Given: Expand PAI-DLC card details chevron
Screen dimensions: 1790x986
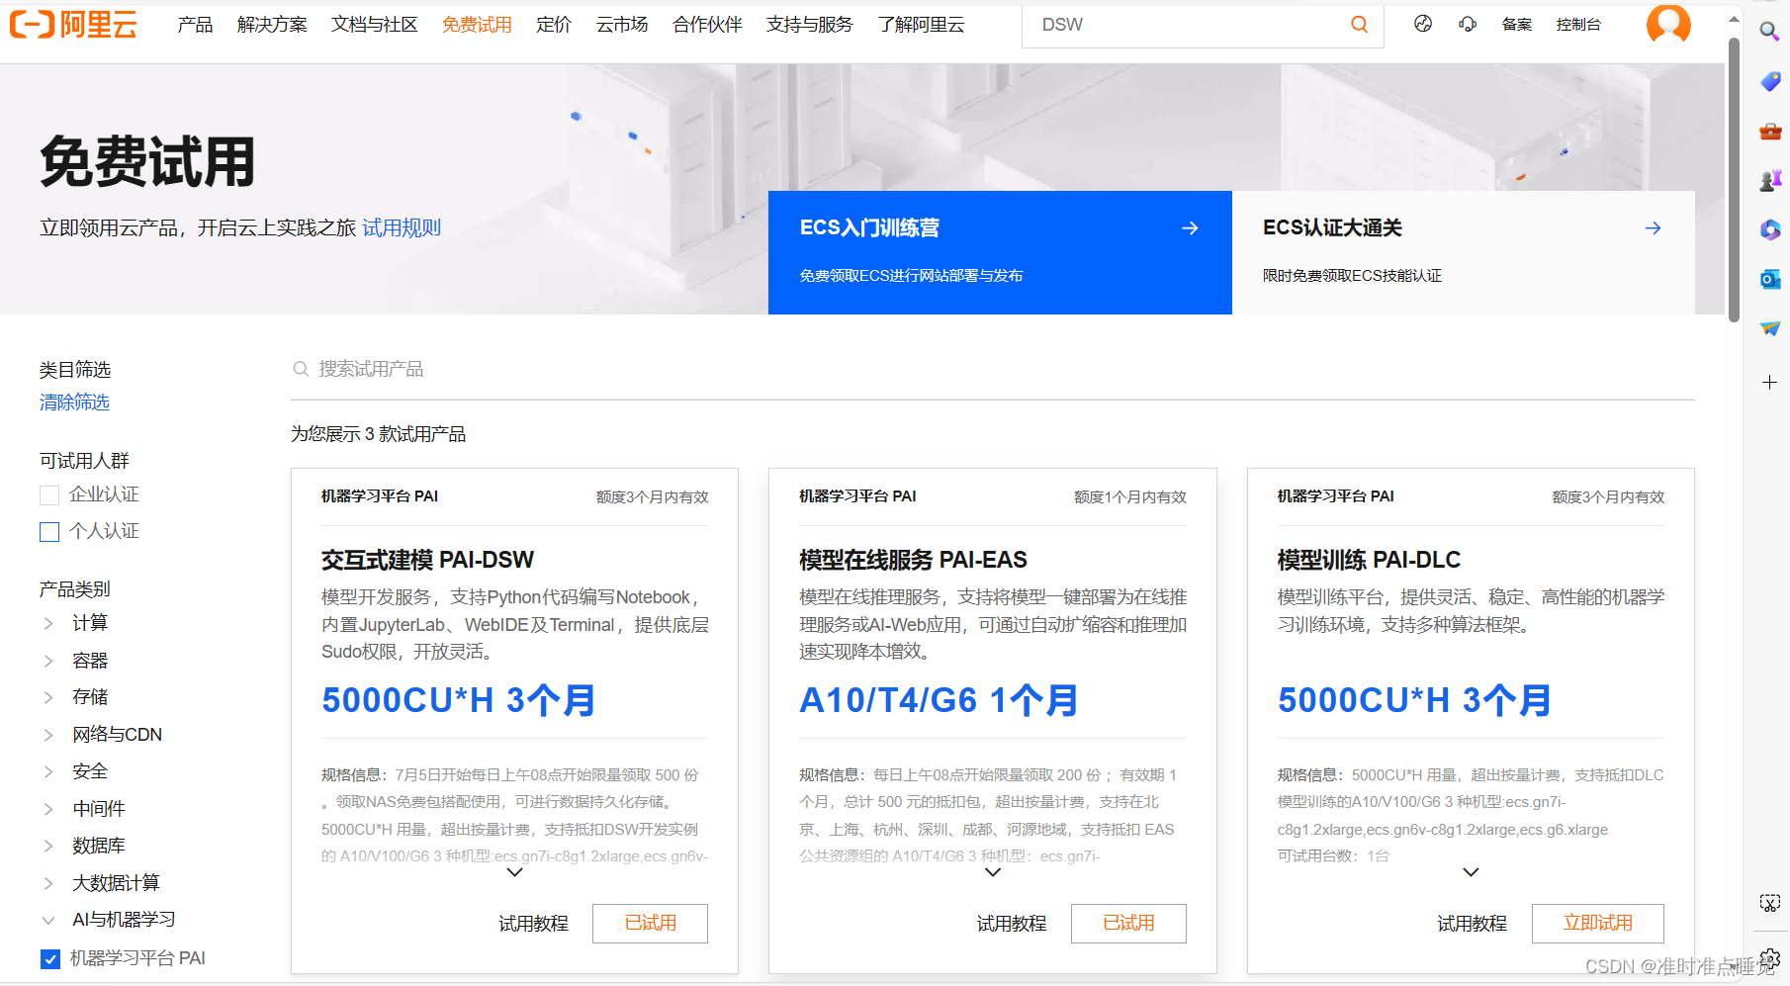Looking at the screenshot, I should pos(1471,872).
